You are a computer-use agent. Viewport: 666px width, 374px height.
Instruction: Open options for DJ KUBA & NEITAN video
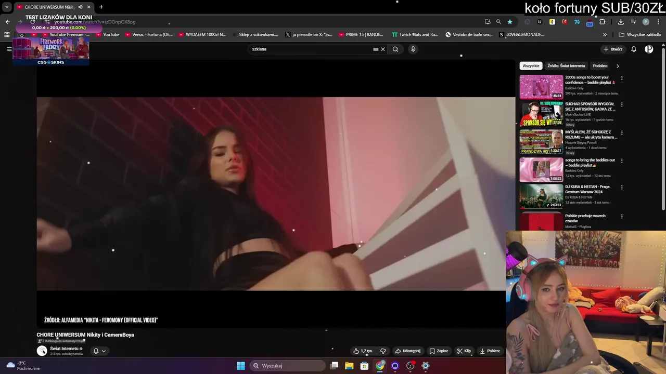(622, 187)
